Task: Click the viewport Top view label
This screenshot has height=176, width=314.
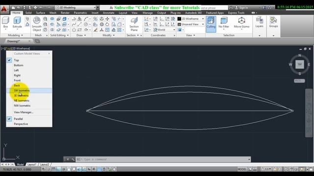Action: pos(8,48)
